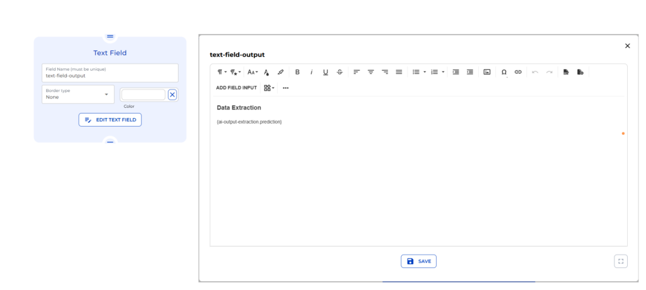Screen dimensions: 646x290
Task: Insert a bulleted list
Action: (x=416, y=72)
